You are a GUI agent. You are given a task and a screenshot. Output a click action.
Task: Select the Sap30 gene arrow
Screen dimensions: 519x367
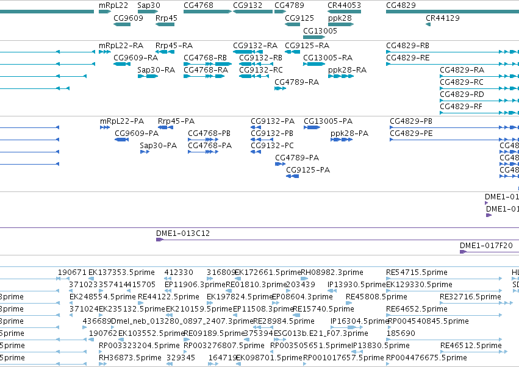point(148,12)
